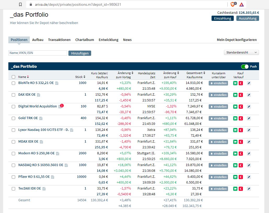269x213 pixels.
Task: Tick the select-all checkbox in table header
Action: [x=14, y=77]
